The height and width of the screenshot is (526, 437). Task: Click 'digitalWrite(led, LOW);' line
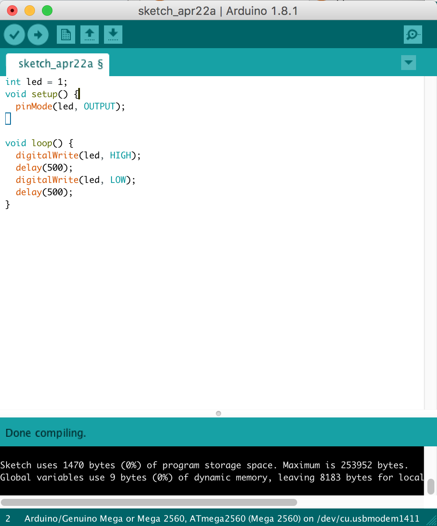coord(76,180)
